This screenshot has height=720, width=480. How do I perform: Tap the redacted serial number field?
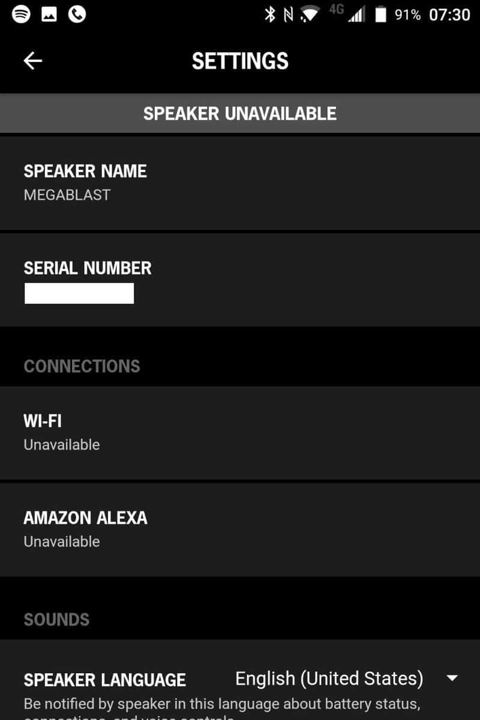(79, 294)
